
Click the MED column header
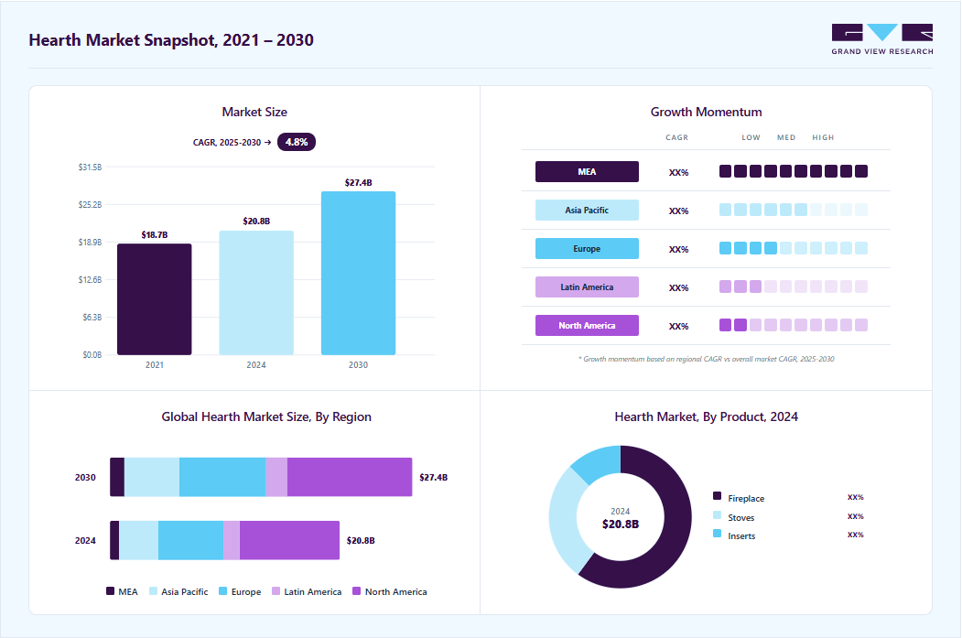point(786,137)
